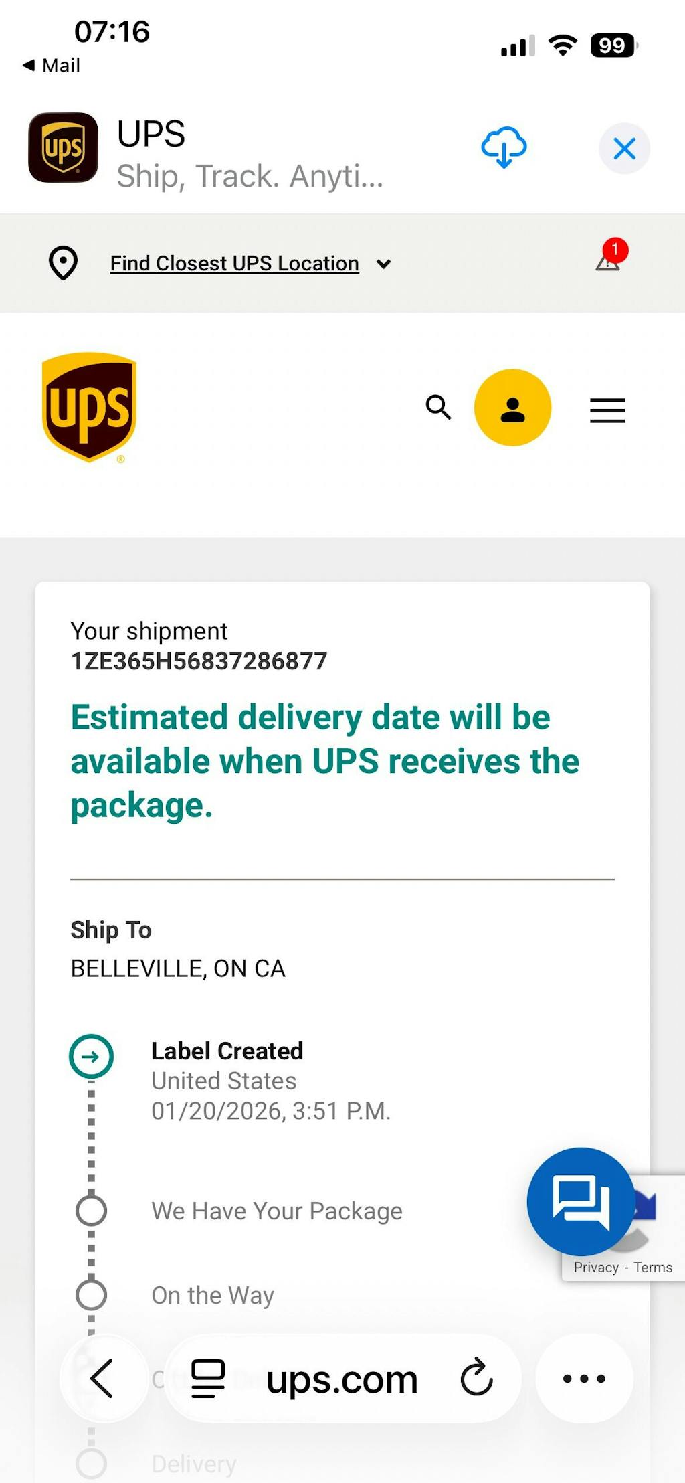This screenshot has width=685, height=1483.
Task: Dismiss the UPS app banner
Action: (624, 148)
